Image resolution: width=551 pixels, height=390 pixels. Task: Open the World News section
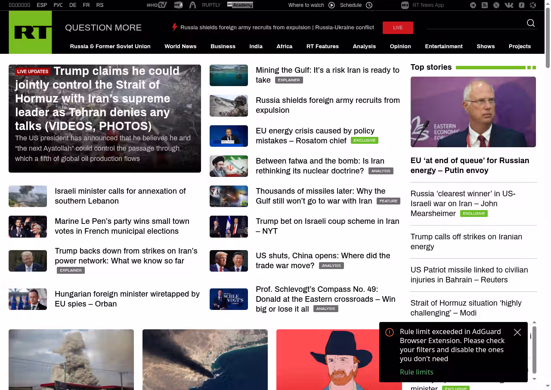pyautogui.click(x=180, y=46)
